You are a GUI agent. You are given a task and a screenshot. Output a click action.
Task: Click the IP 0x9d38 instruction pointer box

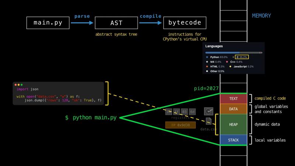(x=180, y=125)
